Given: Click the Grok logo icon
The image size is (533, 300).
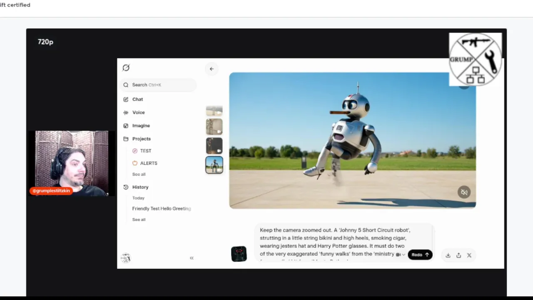Looking at the screenshot, I should 126,67.
